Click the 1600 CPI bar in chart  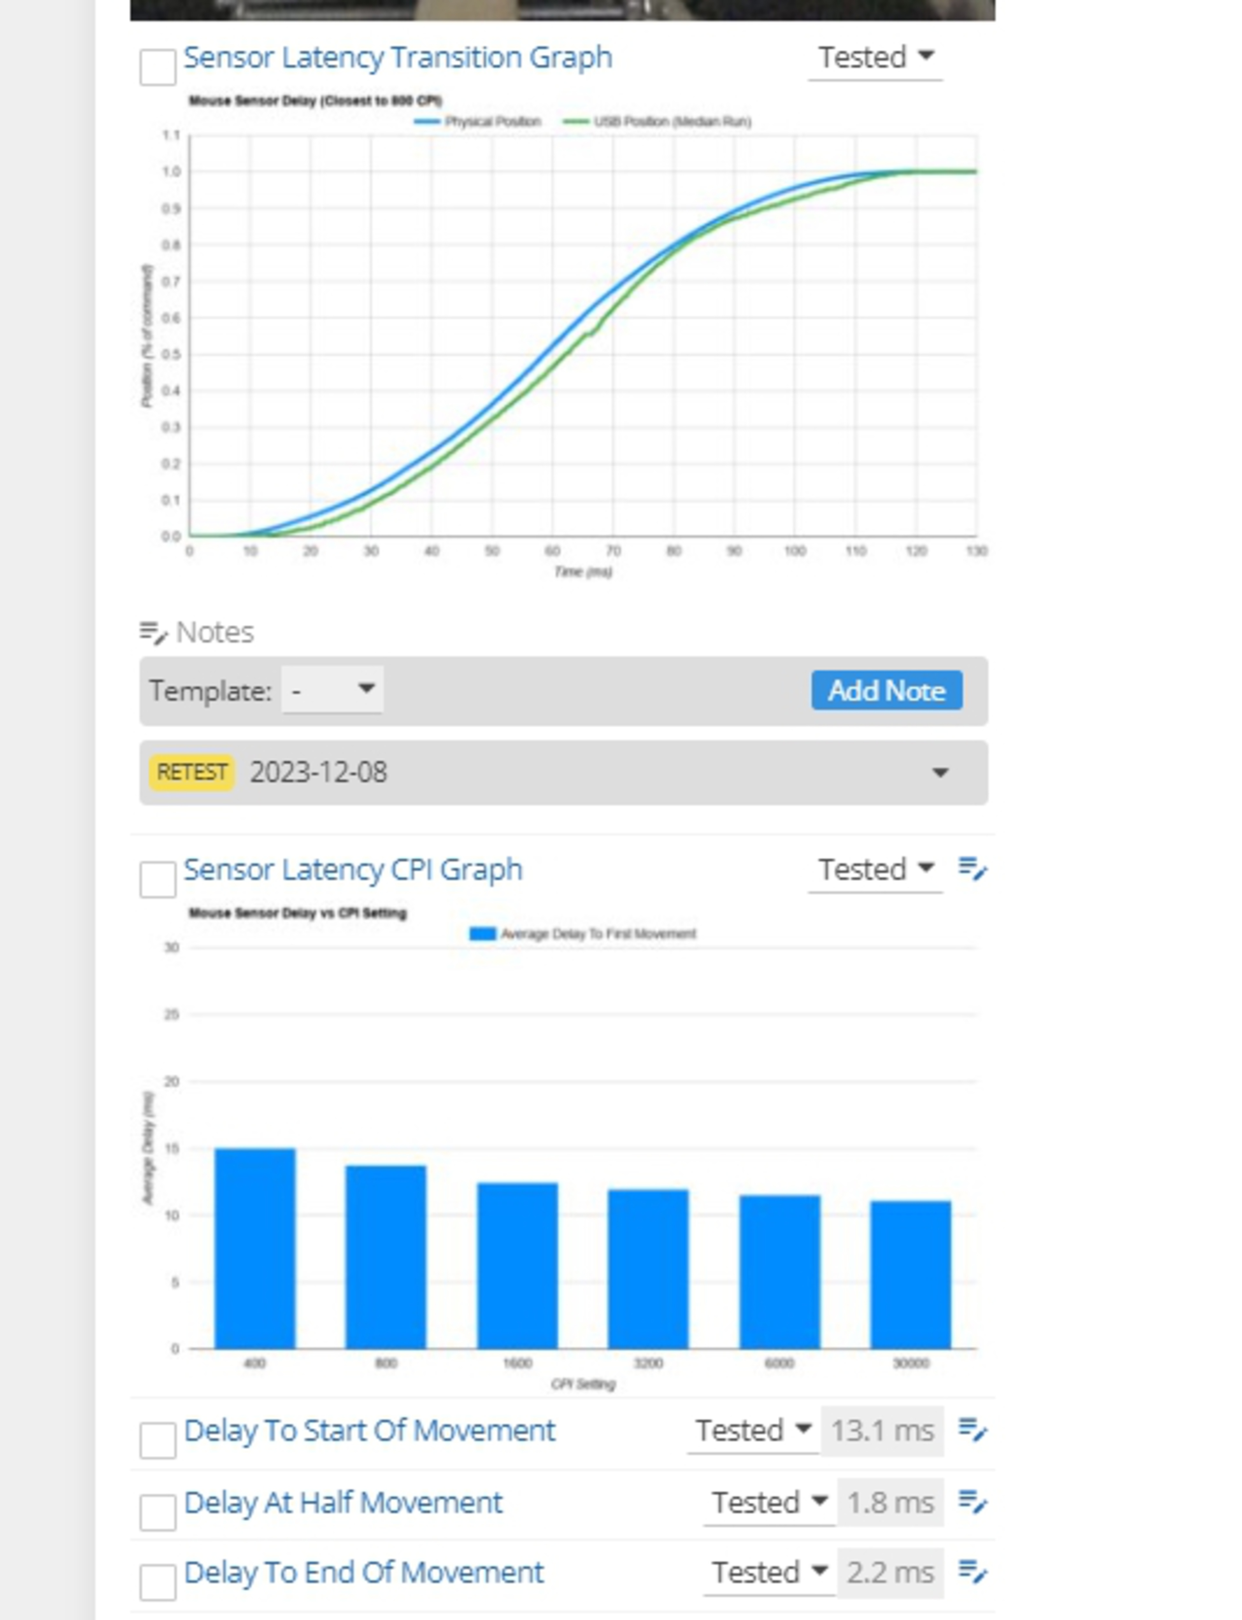tap(517, 1266)
